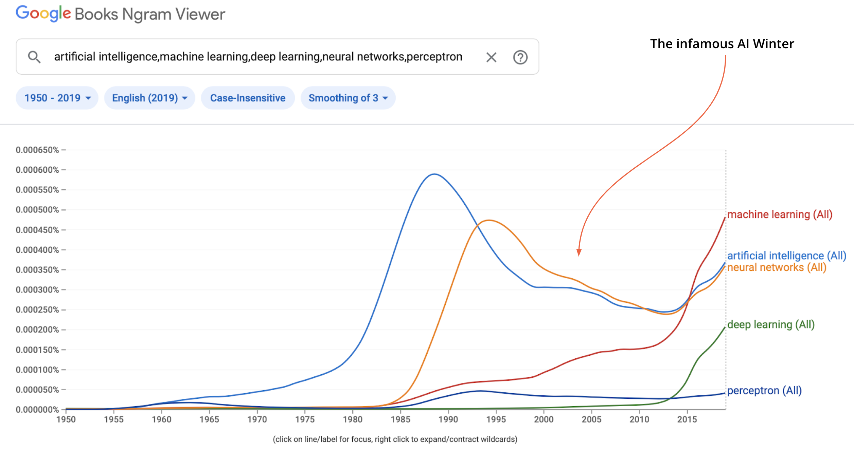Image resolution: width=854 pixels, height=450 pixels.
Task: Open the help question mark icon
Action: tap(520, 57)
